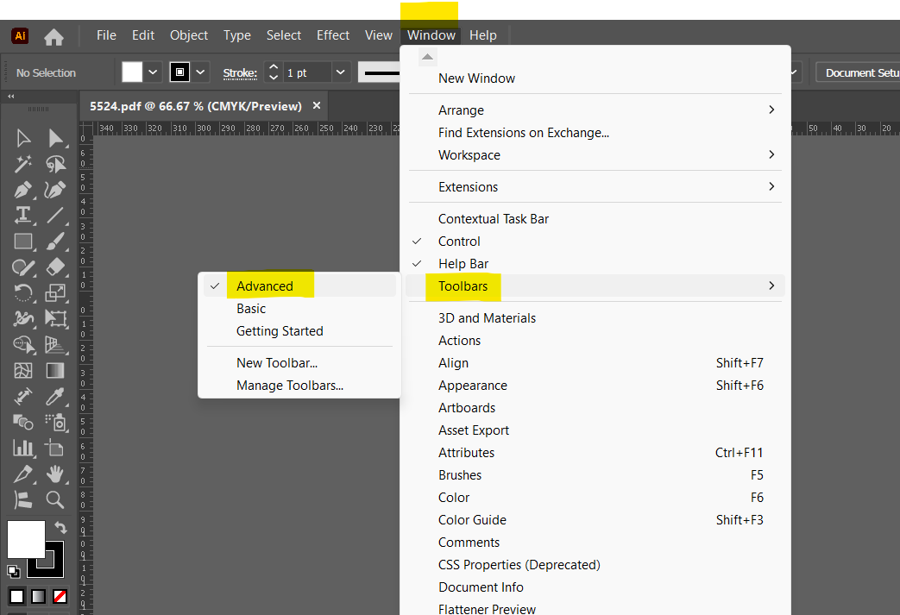Reset to default fill and stroke

click(13, 571)
